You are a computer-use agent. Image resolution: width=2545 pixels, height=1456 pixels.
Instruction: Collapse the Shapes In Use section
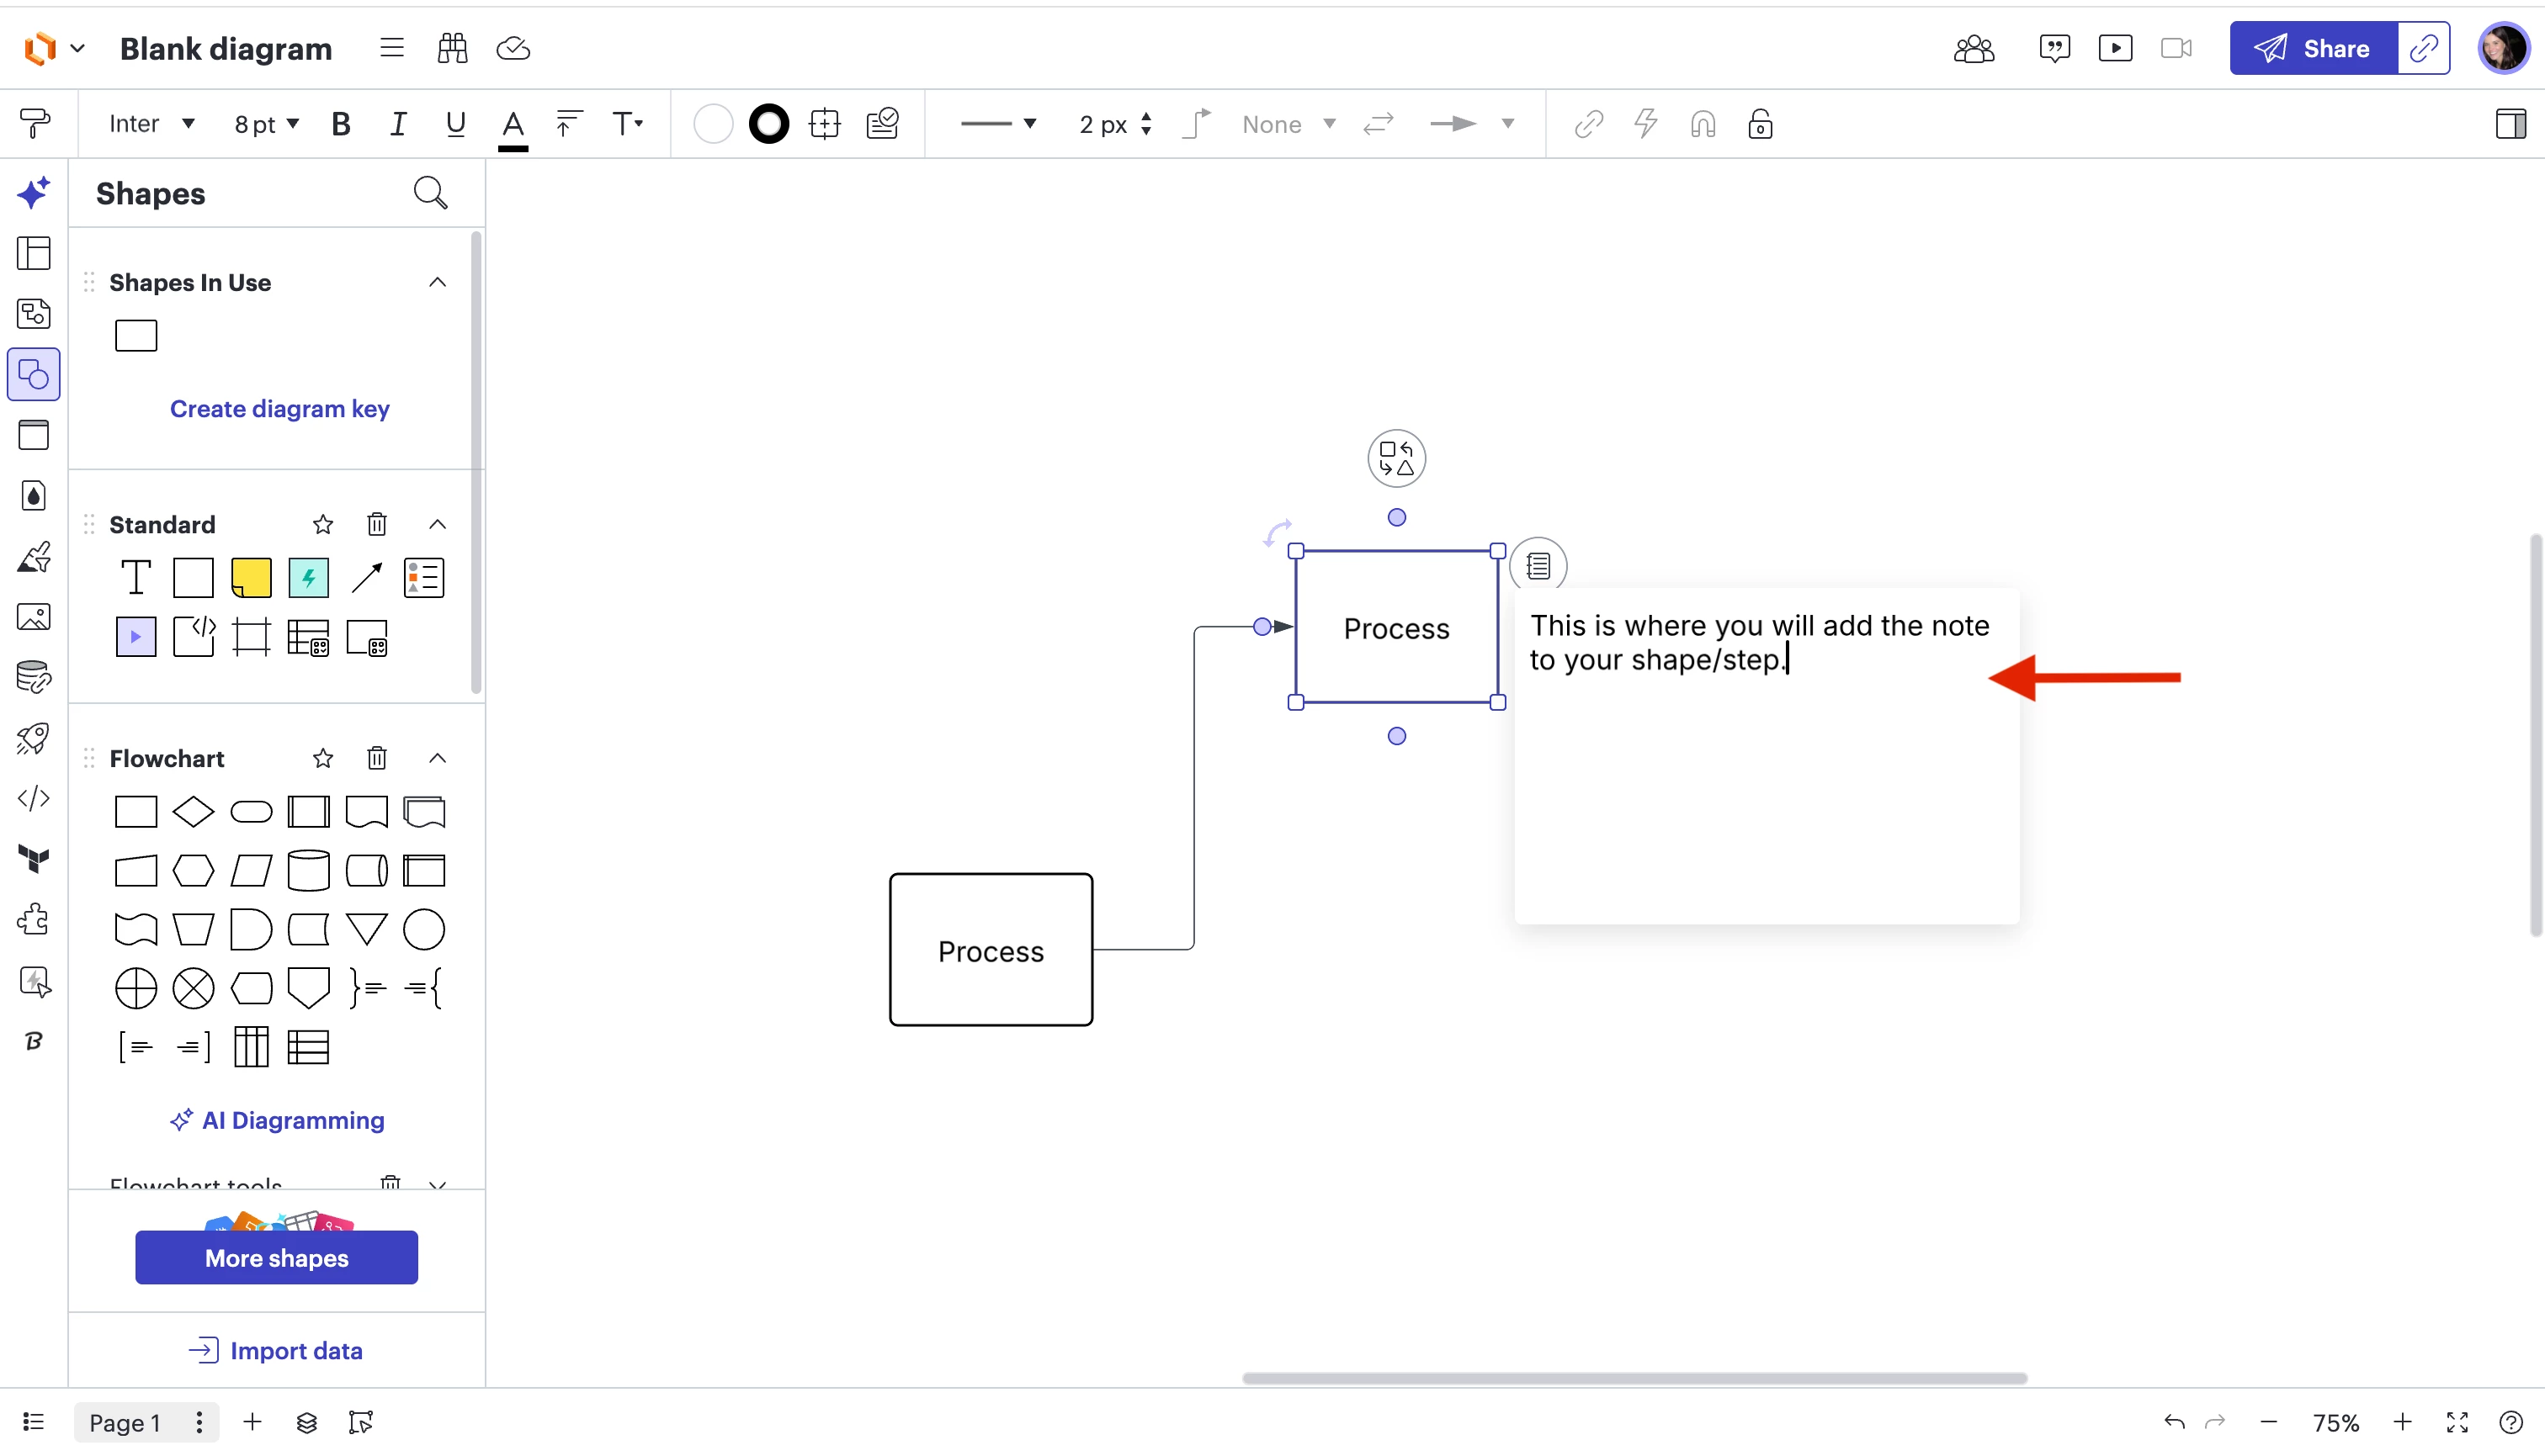click(x=437, y=282)
